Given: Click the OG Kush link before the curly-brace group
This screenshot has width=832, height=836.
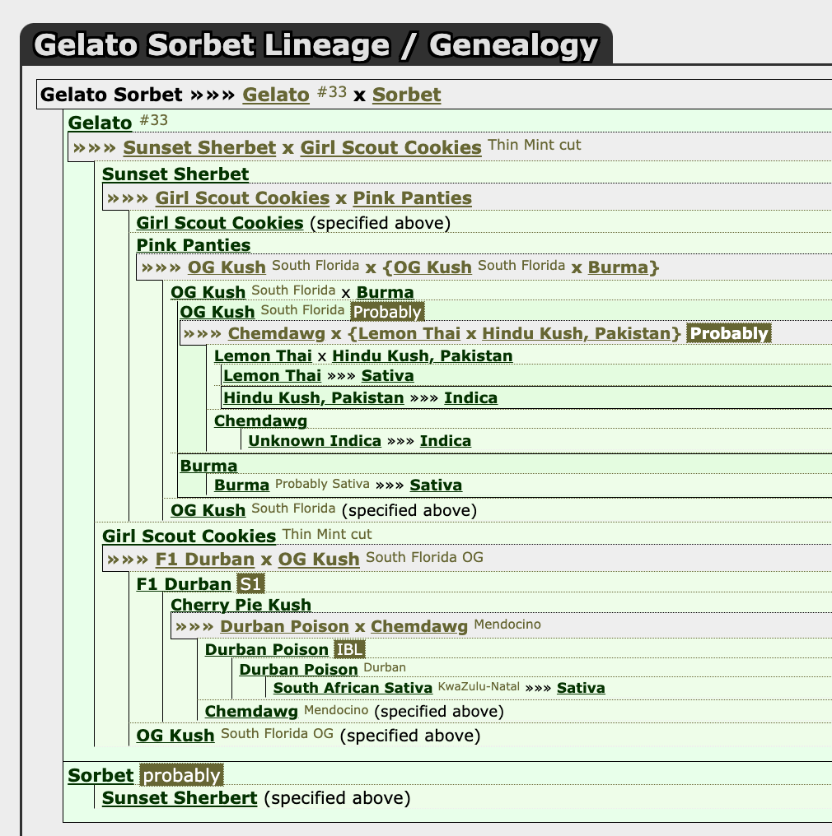Looking at the screenshot, I should coord(227,267).
